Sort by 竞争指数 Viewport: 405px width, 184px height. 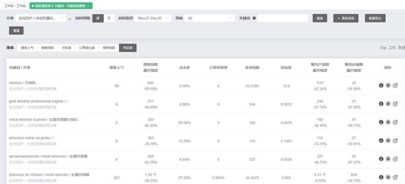[x=109, y=48]
